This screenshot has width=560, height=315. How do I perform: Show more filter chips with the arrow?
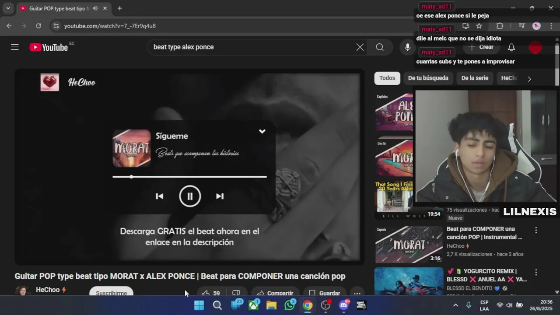[x=529, y=79]
